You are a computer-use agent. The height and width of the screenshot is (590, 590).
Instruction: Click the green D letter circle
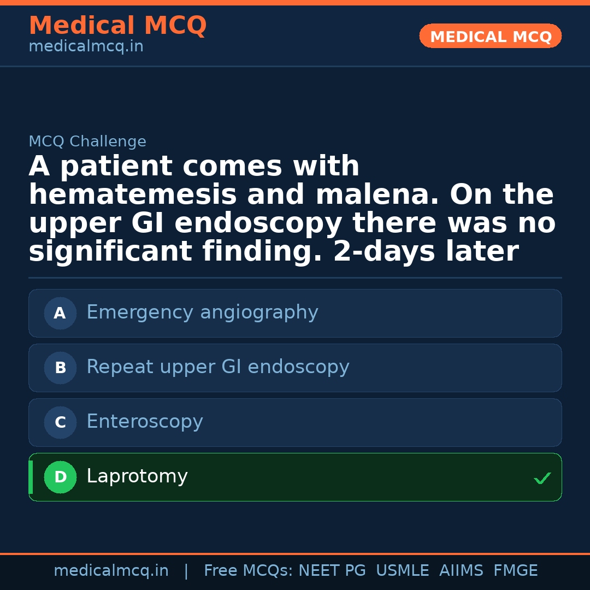(60, 477)
